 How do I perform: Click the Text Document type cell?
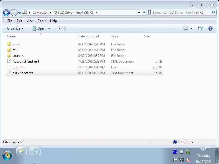click(x=122, y=73)
